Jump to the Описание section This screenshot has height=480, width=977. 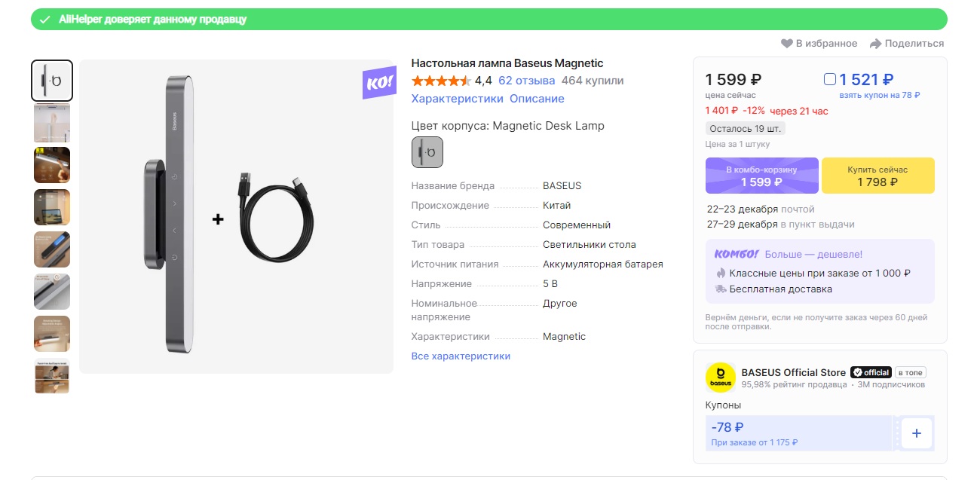[537, 99]
